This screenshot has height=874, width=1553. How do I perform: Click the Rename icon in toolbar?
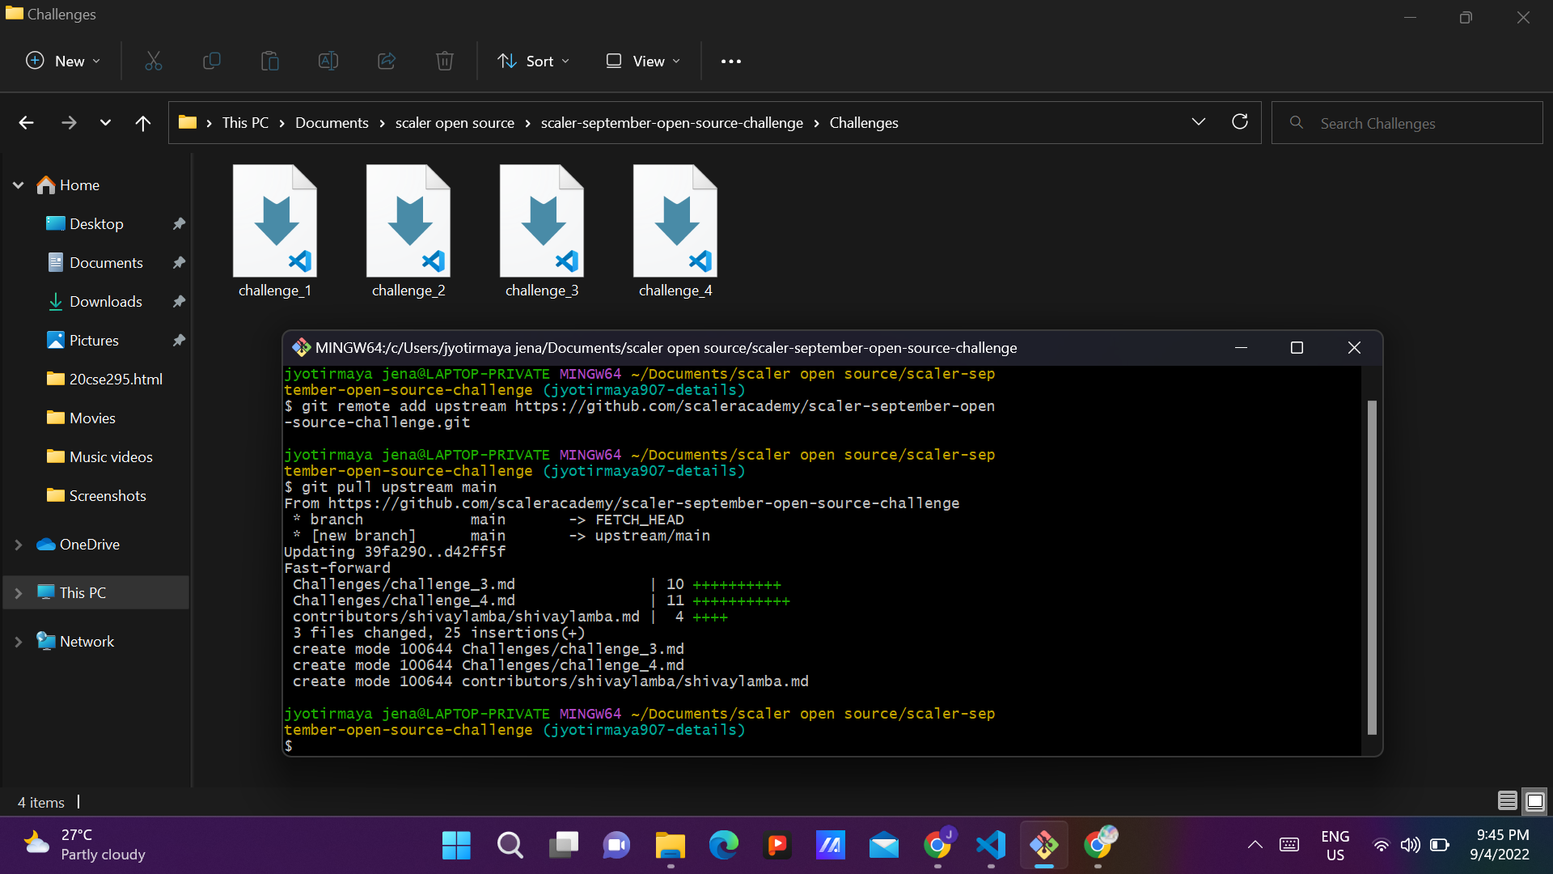click(x=328, y=61)
